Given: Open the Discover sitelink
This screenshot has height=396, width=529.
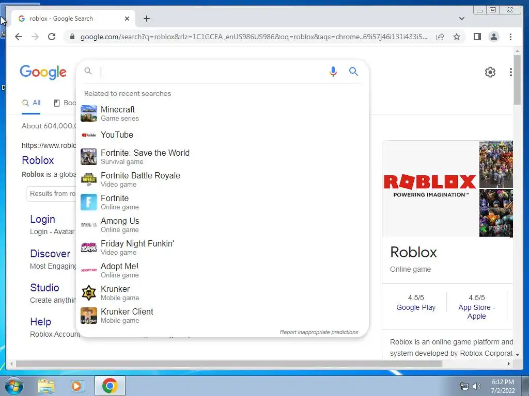Looking at the screenshot, I should click(x=50, y=254).
